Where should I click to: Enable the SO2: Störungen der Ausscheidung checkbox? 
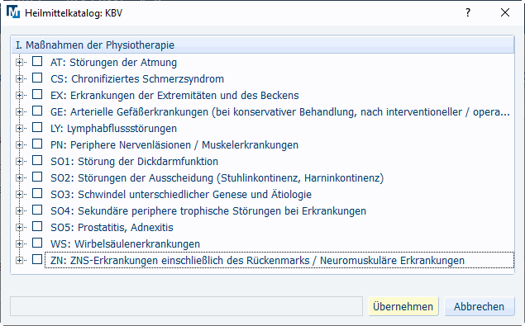click(37, 177)
